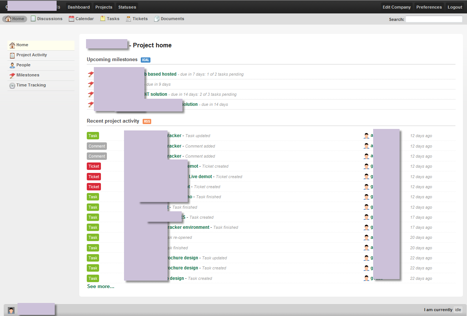The width and height of the screenshot is (467, 316).
Task: Open milestone ending in 'b based hosted'
Action: pos(160,74)
